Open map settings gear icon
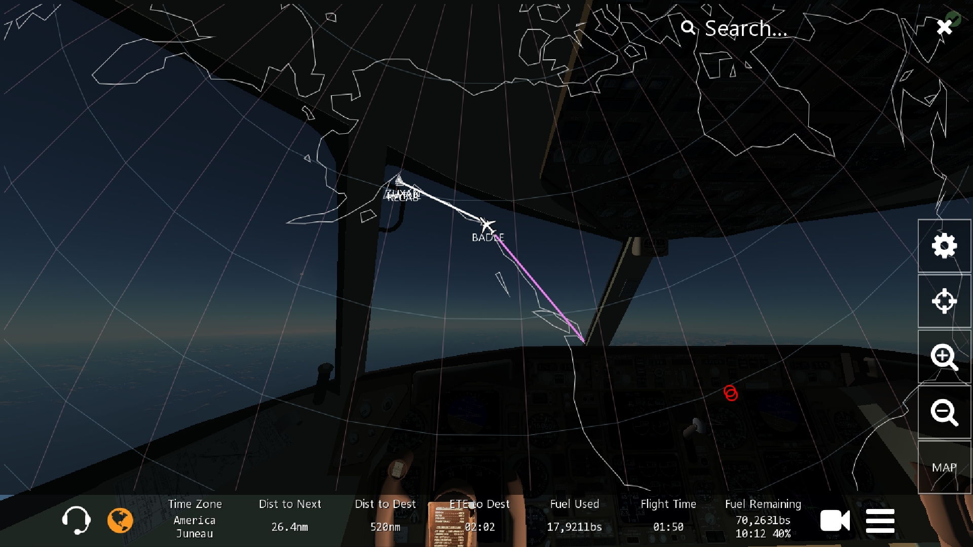973x547 pixels. [x=944, y=246]
